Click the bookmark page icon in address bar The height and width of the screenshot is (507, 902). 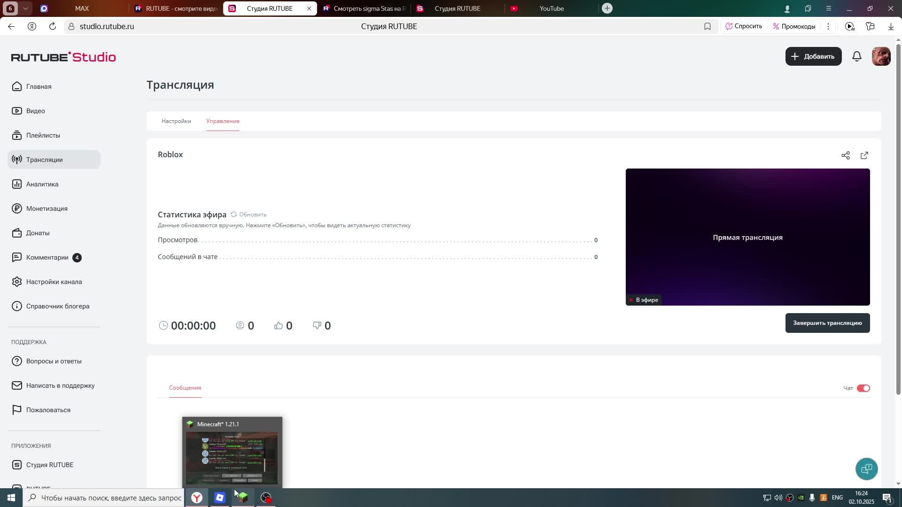pyautogui.click(x=708, y=27)
